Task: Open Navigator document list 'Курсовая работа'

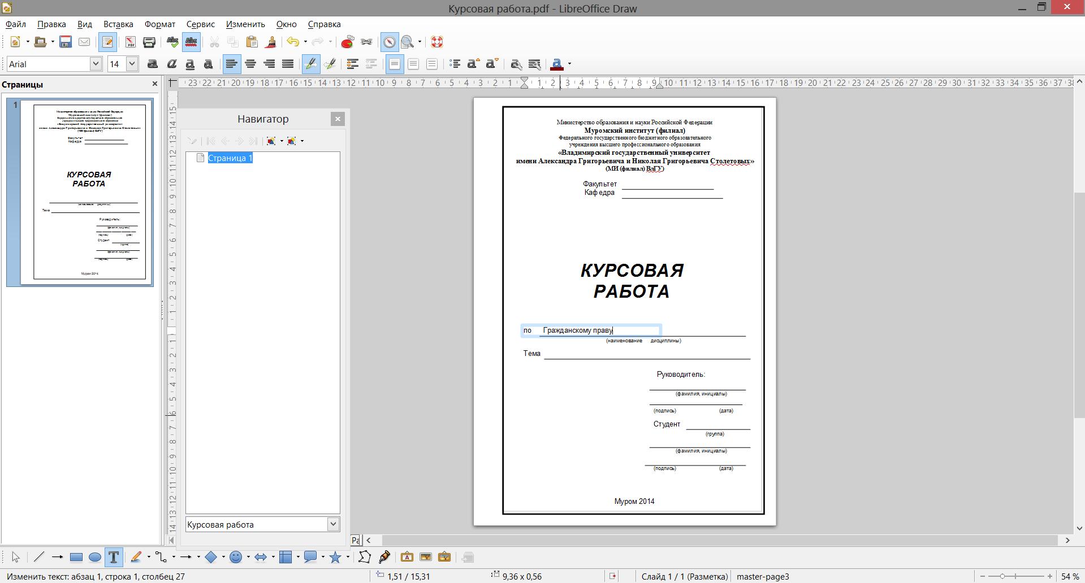Action: click(333, 524)
